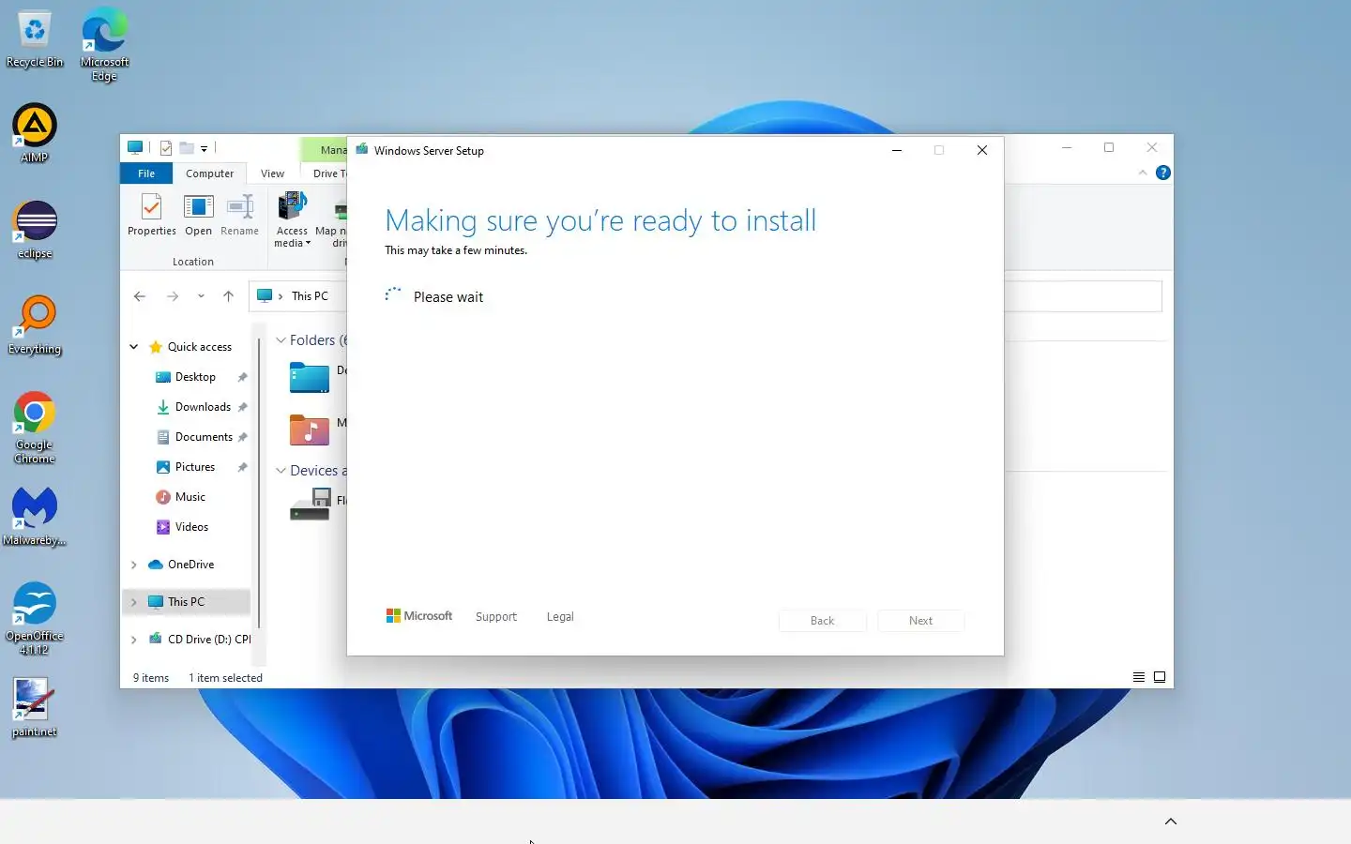The height and width of the screenshot is (844, 1351).
Task: Switch Explorer to details view icon
Action: [1138, 677]
